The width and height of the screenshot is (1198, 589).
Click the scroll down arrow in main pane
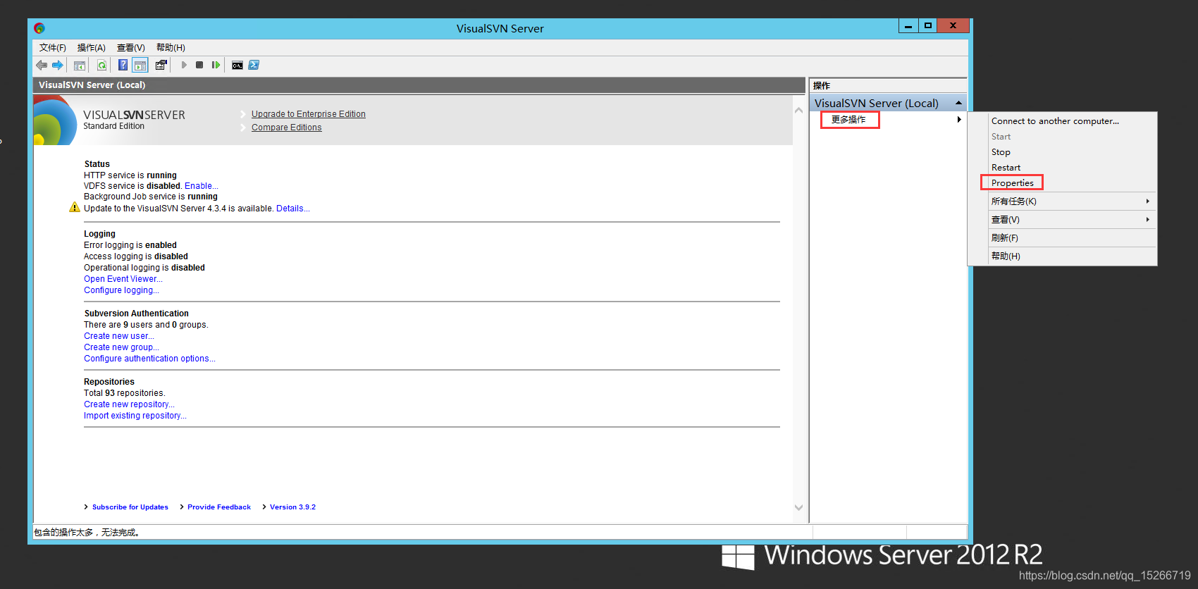[x=798, y=507]
